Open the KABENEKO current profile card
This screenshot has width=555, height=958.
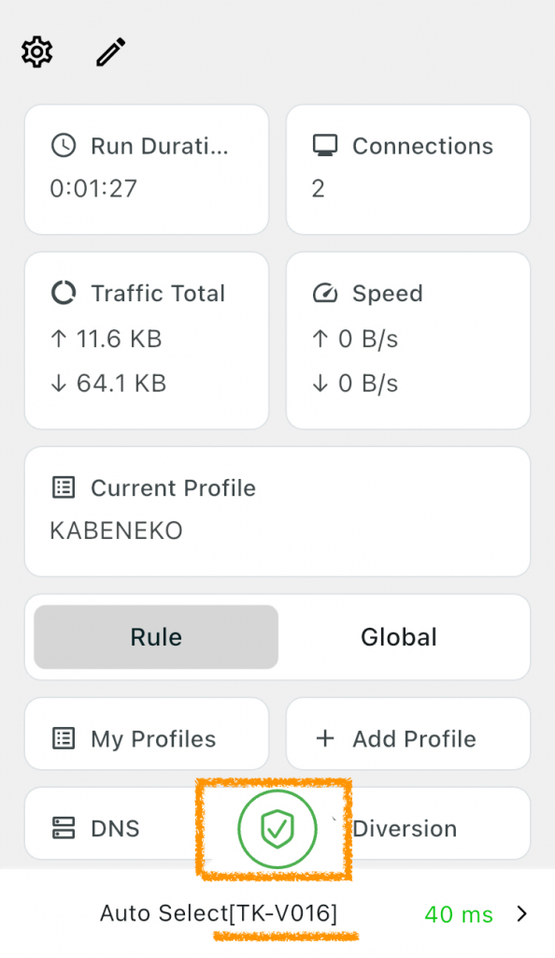click(277, 512)
